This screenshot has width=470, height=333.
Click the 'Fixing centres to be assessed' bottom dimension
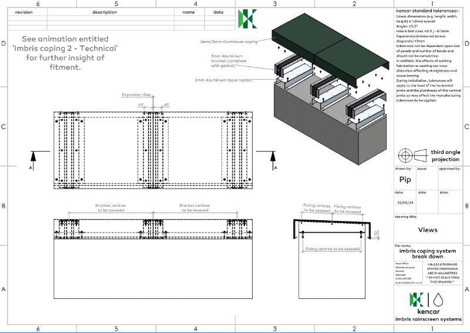332,248
